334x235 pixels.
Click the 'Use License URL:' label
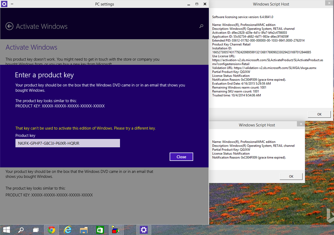tap(223, 56)
